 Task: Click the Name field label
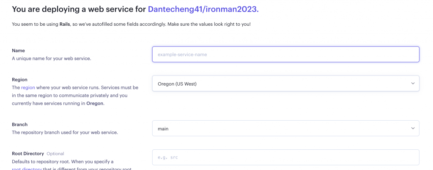(18, 51)
